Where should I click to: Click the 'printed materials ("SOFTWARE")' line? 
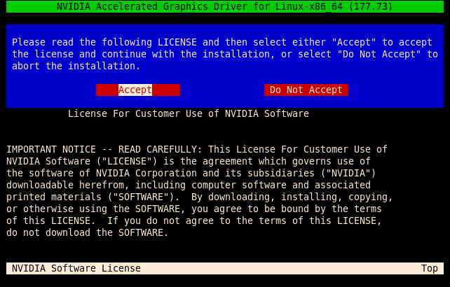point(200,197)
